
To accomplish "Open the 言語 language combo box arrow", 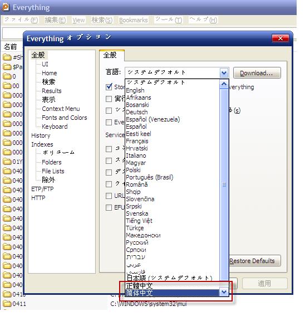I will pyautogui.click(x=224, y=73).
